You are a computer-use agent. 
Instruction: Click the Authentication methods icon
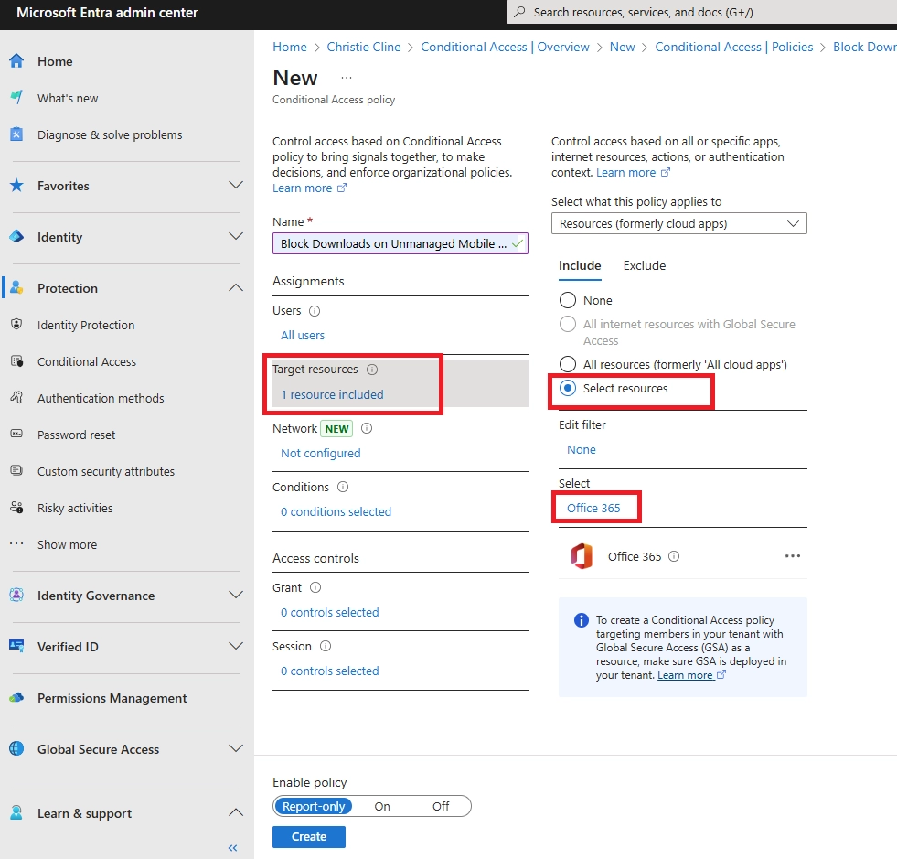[x=16, y=397]
